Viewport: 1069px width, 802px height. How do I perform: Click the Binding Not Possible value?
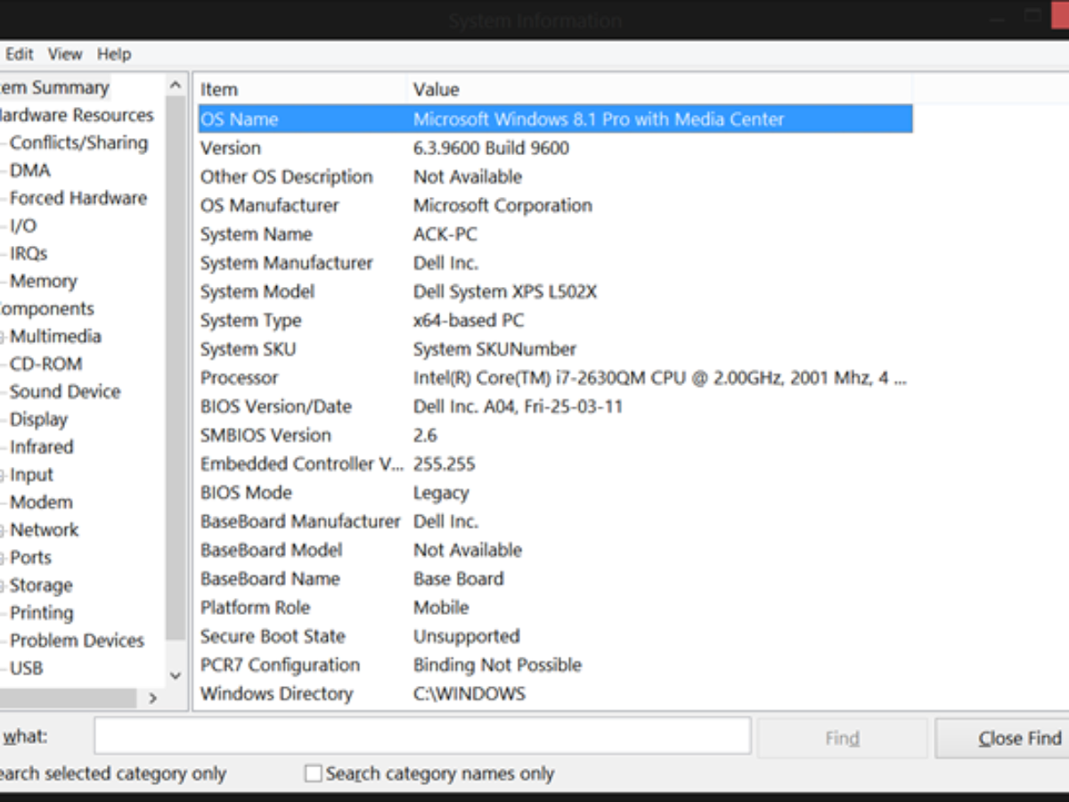(x=497, y=665)
